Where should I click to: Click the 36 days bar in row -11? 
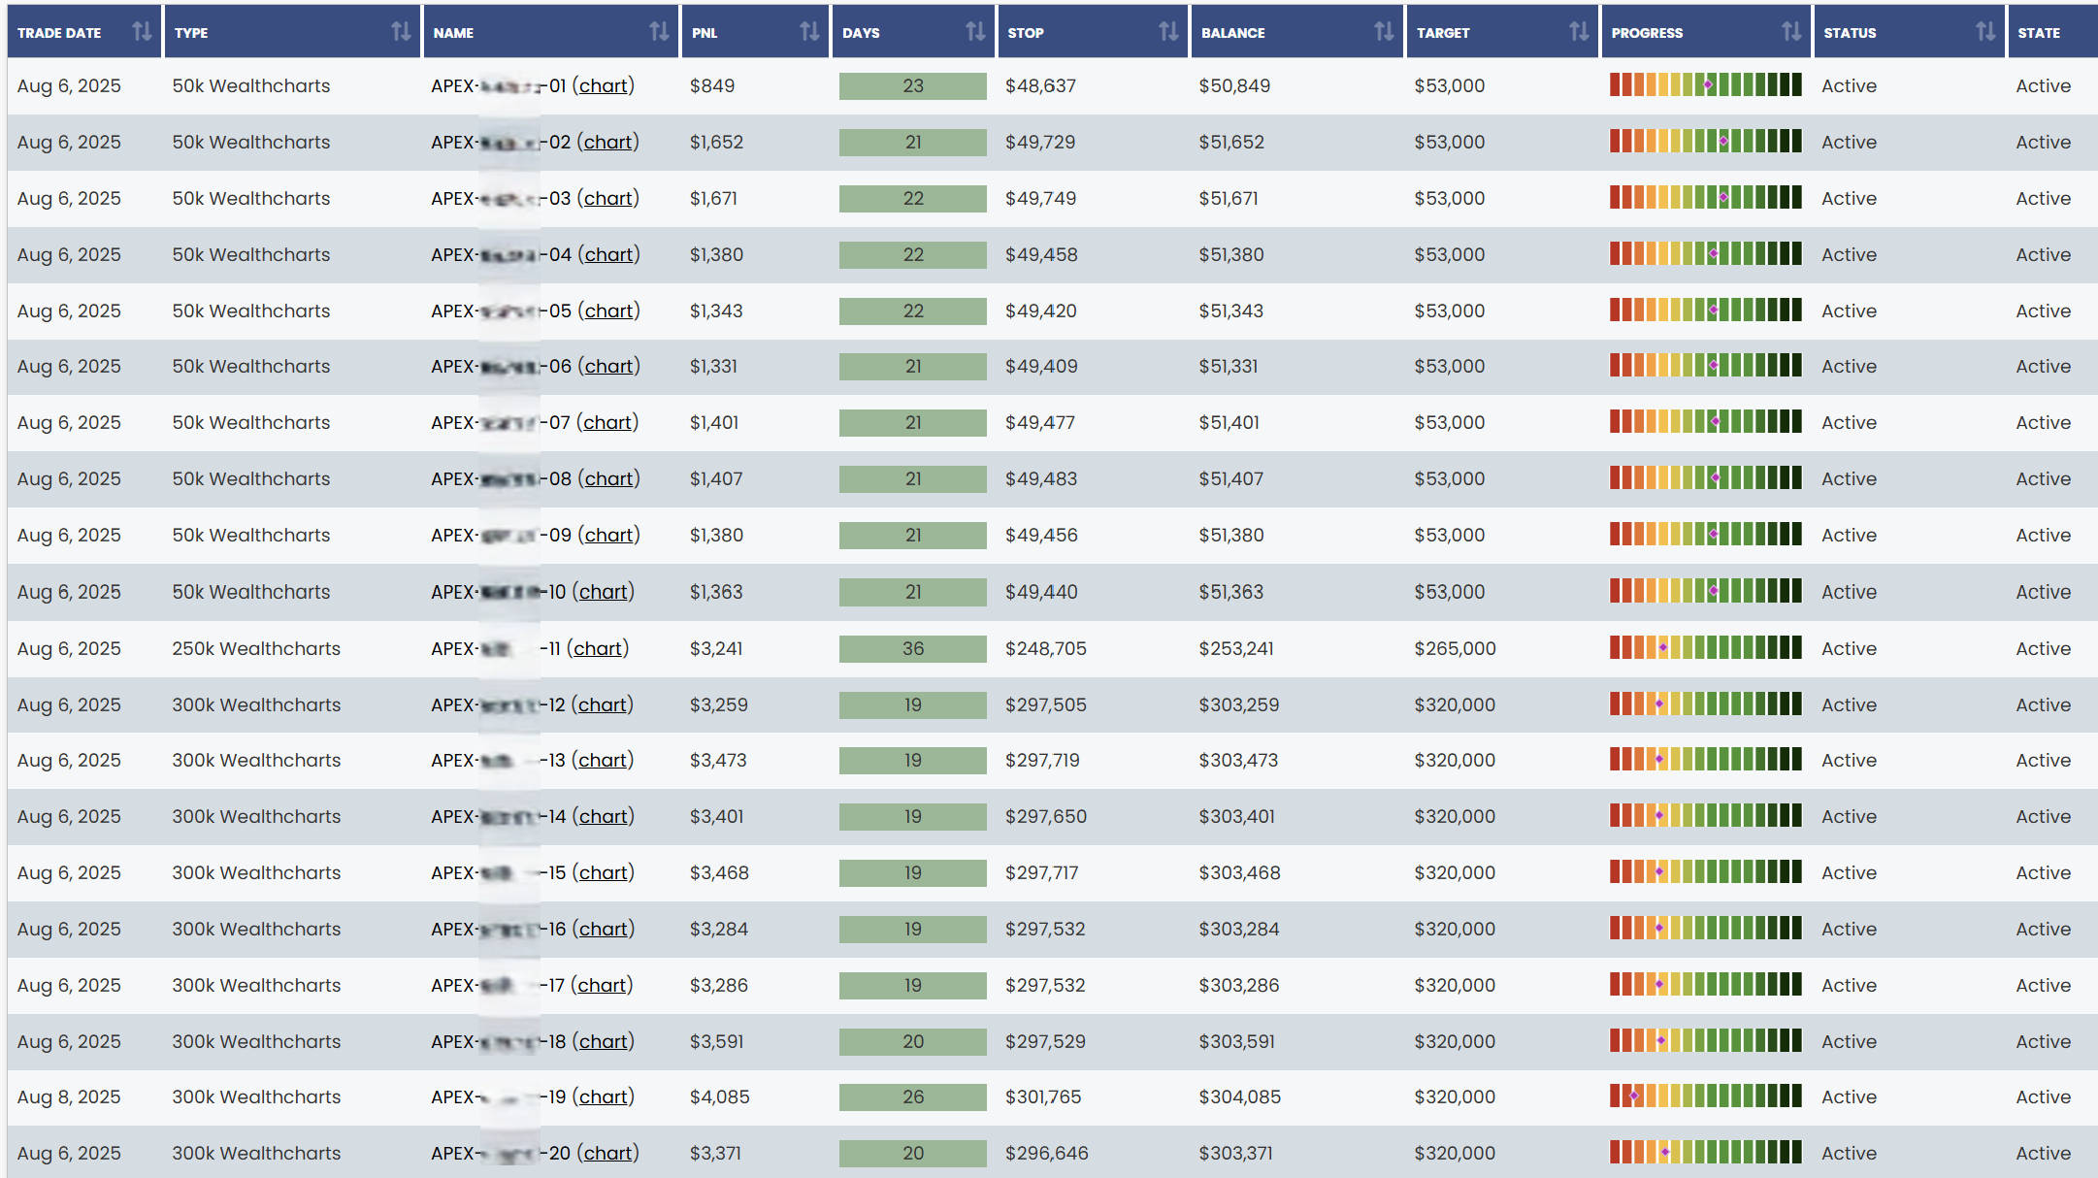click(x=912, y=648)
